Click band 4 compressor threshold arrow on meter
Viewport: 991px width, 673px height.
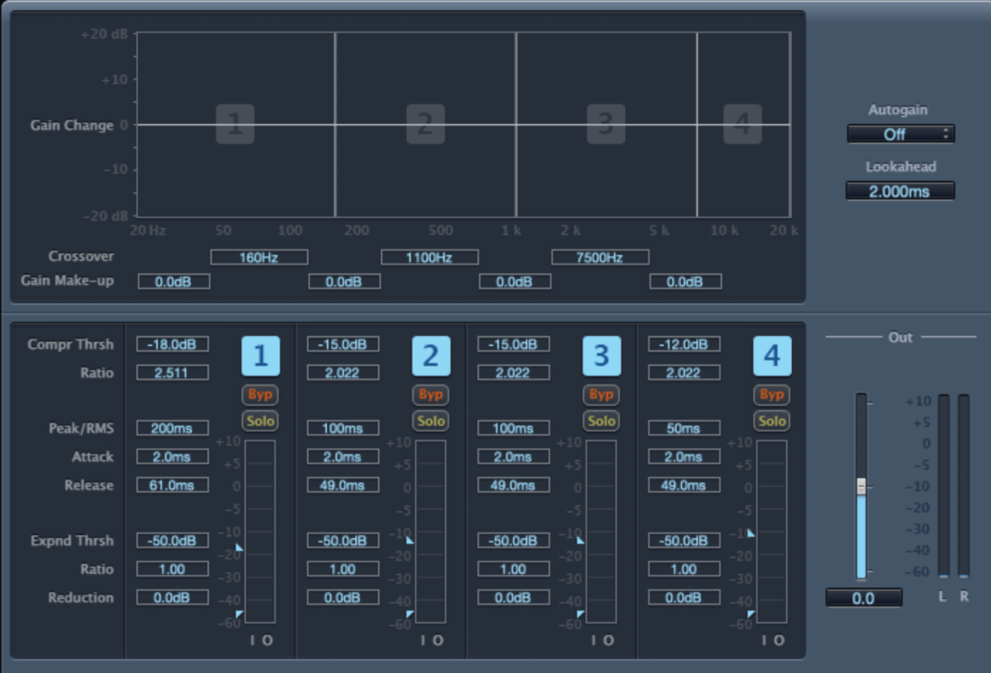(x=750, y=532)
